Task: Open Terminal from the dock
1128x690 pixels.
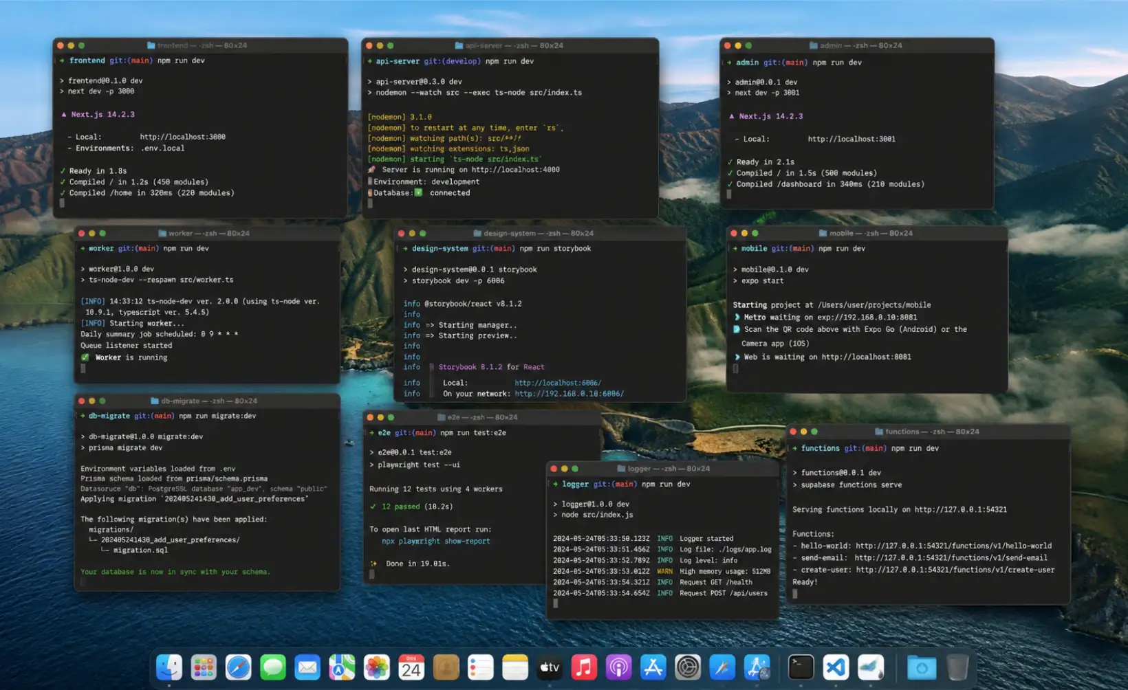Action: point(801,667)
